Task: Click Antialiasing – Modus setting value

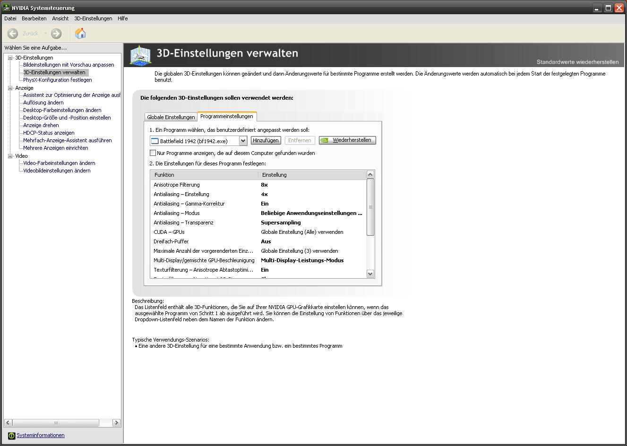Action: [x=312, y=213]
